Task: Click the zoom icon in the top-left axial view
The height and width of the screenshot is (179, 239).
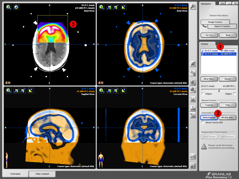Action: click(x=9, y=7)
